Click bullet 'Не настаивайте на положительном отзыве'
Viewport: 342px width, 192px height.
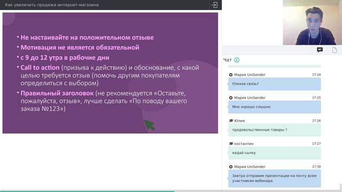87,37
